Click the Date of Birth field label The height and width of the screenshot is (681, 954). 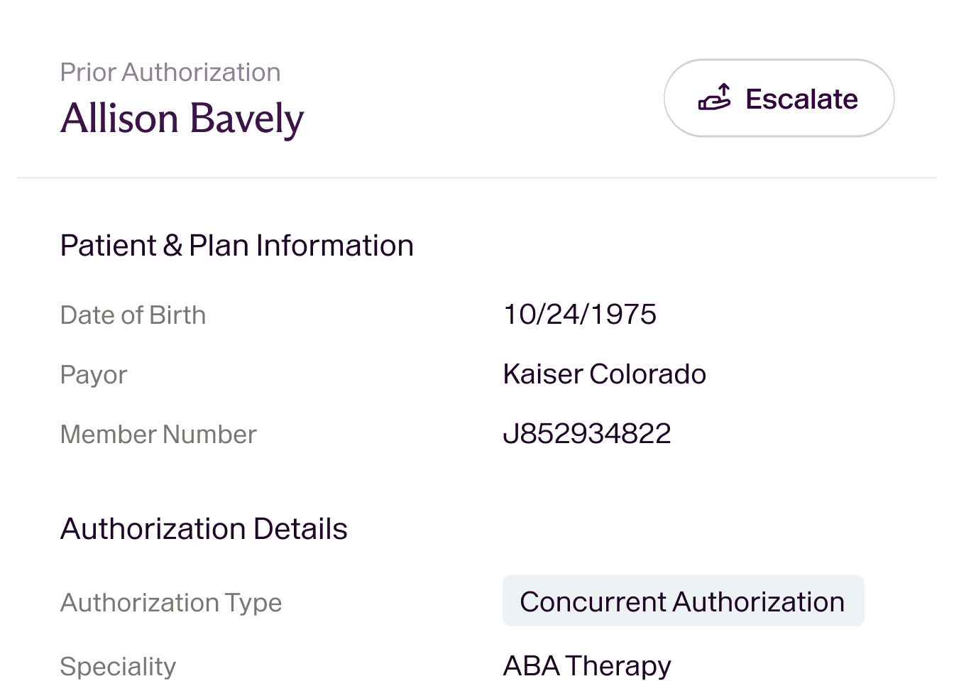[133, 315]
